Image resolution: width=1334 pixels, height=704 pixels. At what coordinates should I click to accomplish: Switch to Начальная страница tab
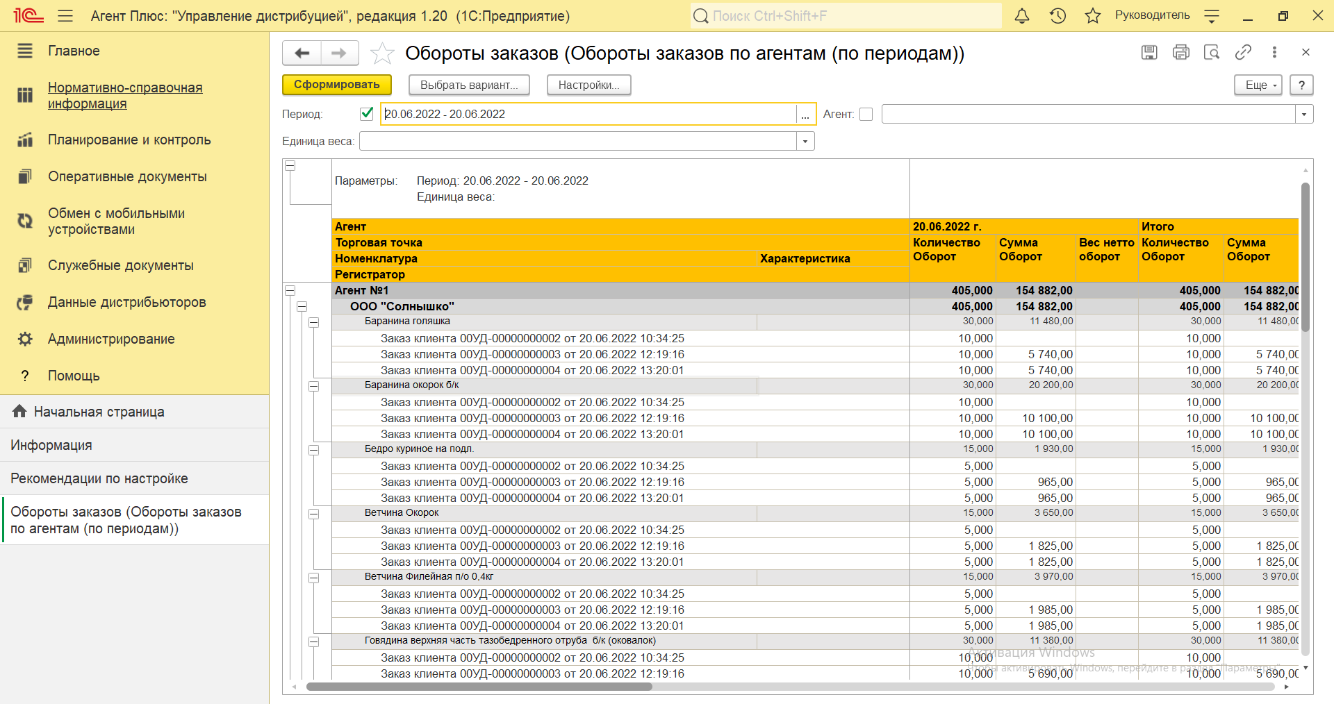pyautogui.click(x=134, y=412)
